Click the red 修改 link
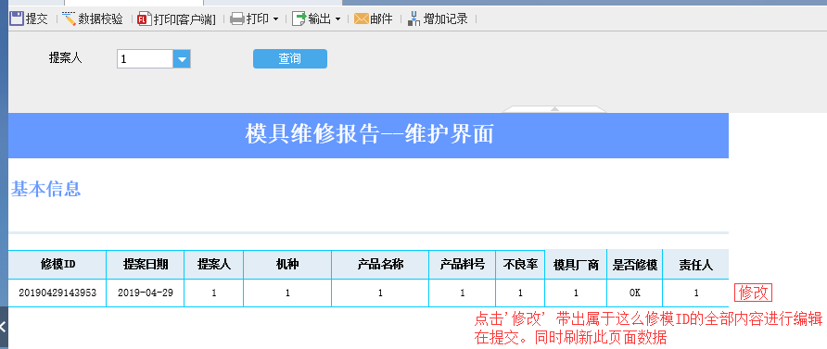This screenshot has width=827, height=349. (753, 293)
